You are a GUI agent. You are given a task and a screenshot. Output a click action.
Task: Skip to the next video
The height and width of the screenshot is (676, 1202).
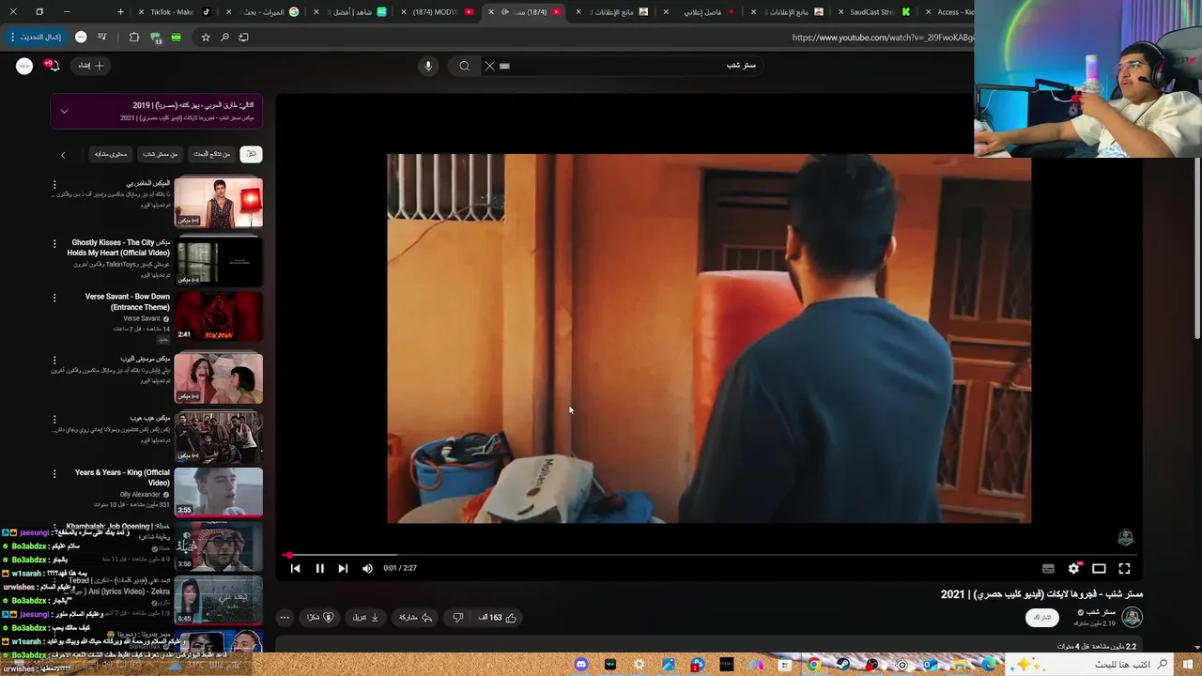click(343, 568)
